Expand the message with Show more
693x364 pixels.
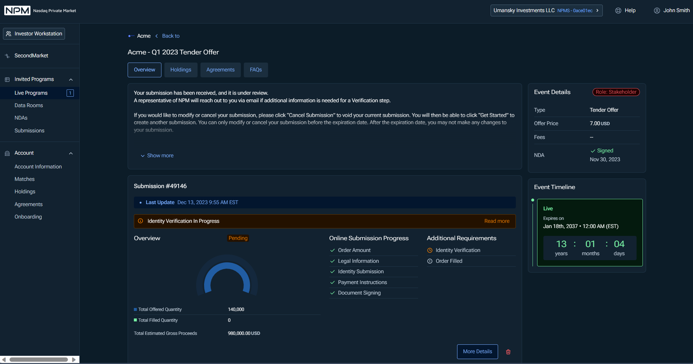pyautogui.click(x=157, y=156)
